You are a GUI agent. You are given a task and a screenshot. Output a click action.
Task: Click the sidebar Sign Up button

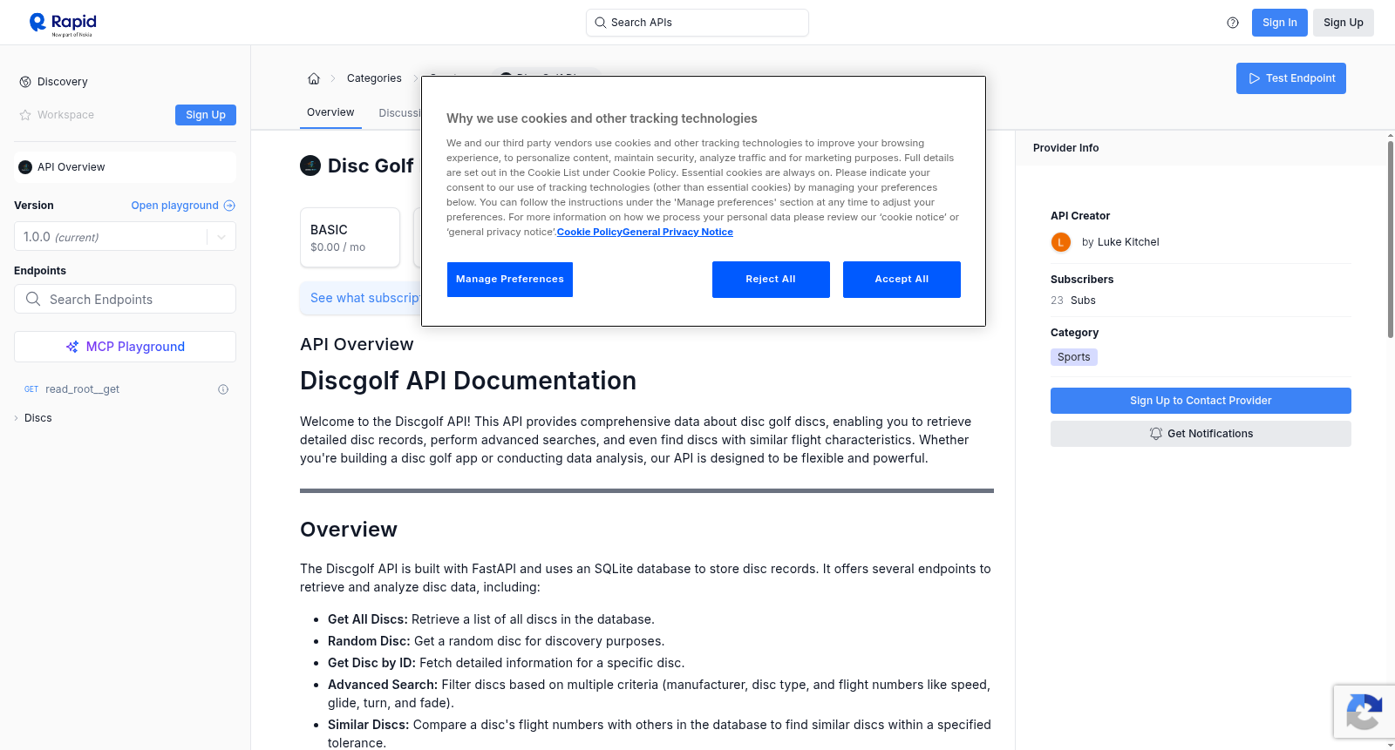pyautogui.click(x=206, y=115)
